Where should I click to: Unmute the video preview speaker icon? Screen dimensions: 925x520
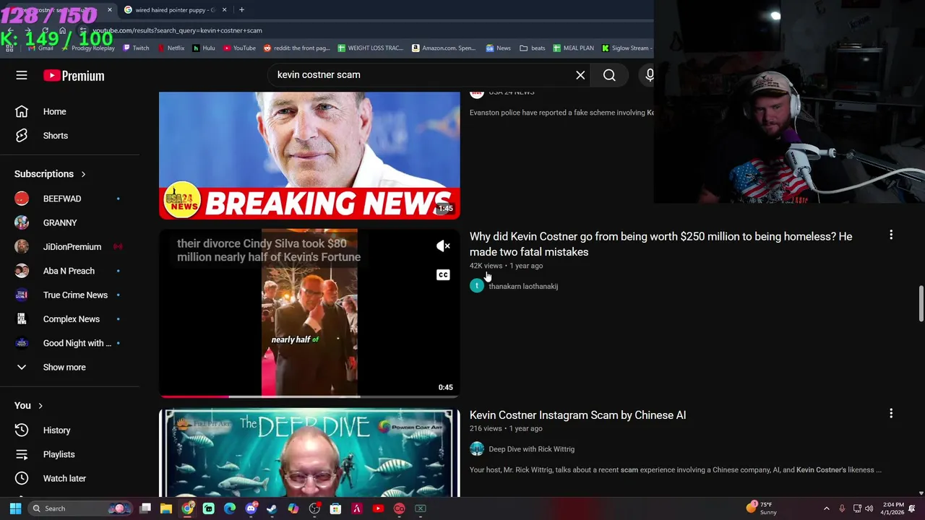pyautogui.click(x=443, y=246)
